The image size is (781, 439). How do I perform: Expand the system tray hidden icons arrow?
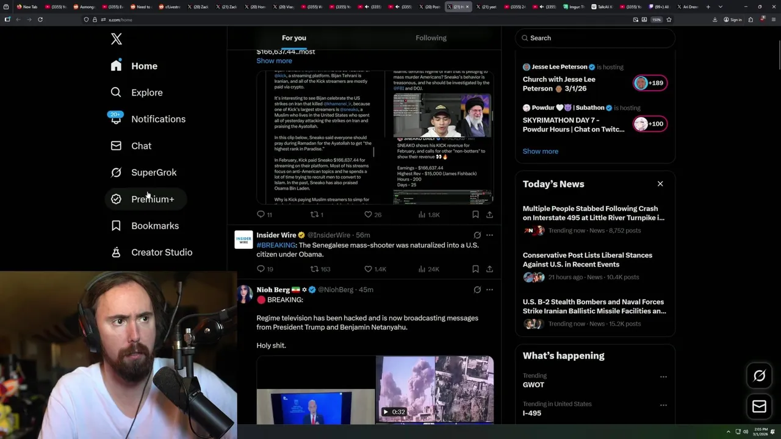coord(729,432)
